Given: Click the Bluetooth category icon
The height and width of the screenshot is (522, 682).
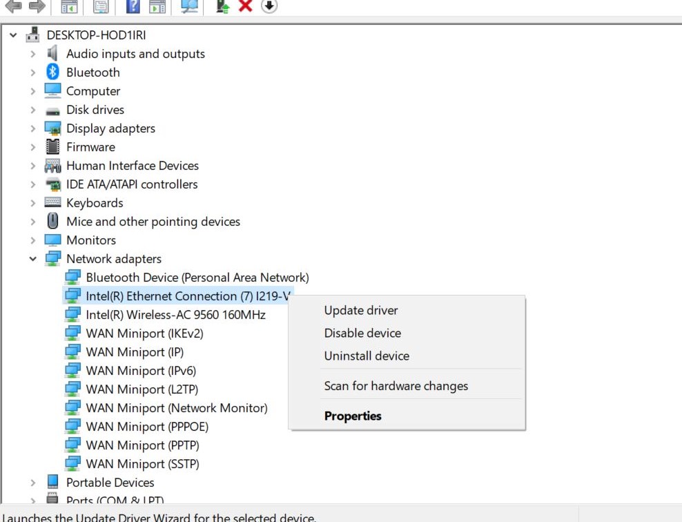Looking at the screenshot, I should pyautogui.click(x=52, y=72).
